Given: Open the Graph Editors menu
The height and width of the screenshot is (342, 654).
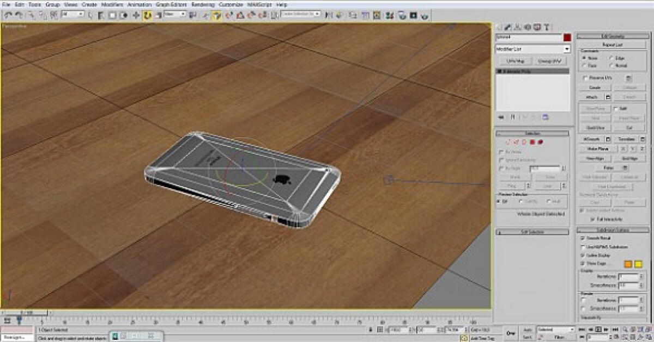Looking at the screenshot, I should point(172,4).
